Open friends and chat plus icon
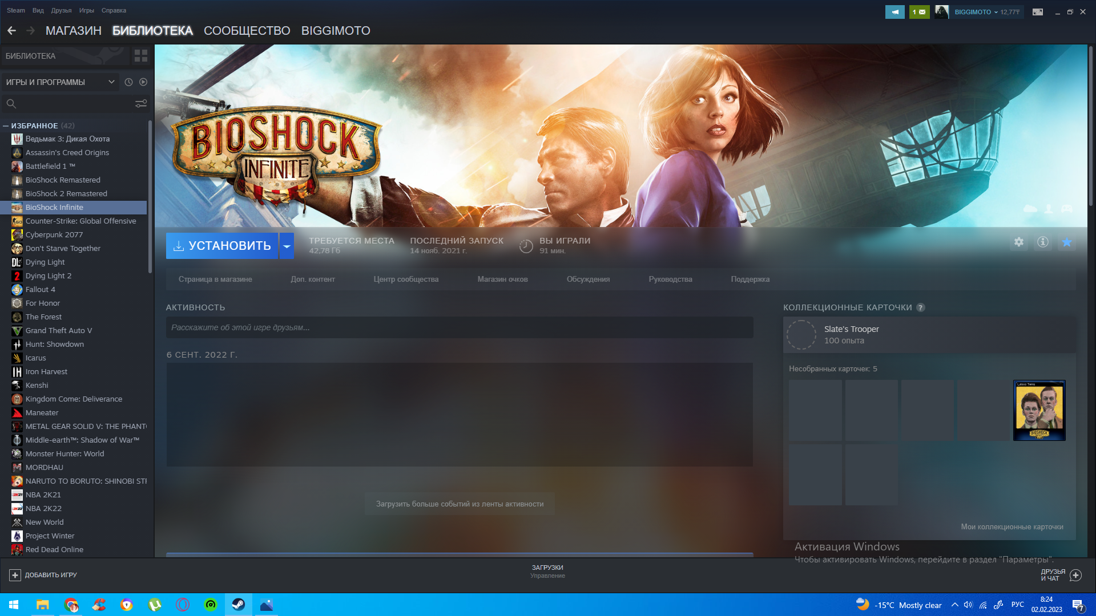Viewport: 1096px width, 616px height. tap(1075, 575)
